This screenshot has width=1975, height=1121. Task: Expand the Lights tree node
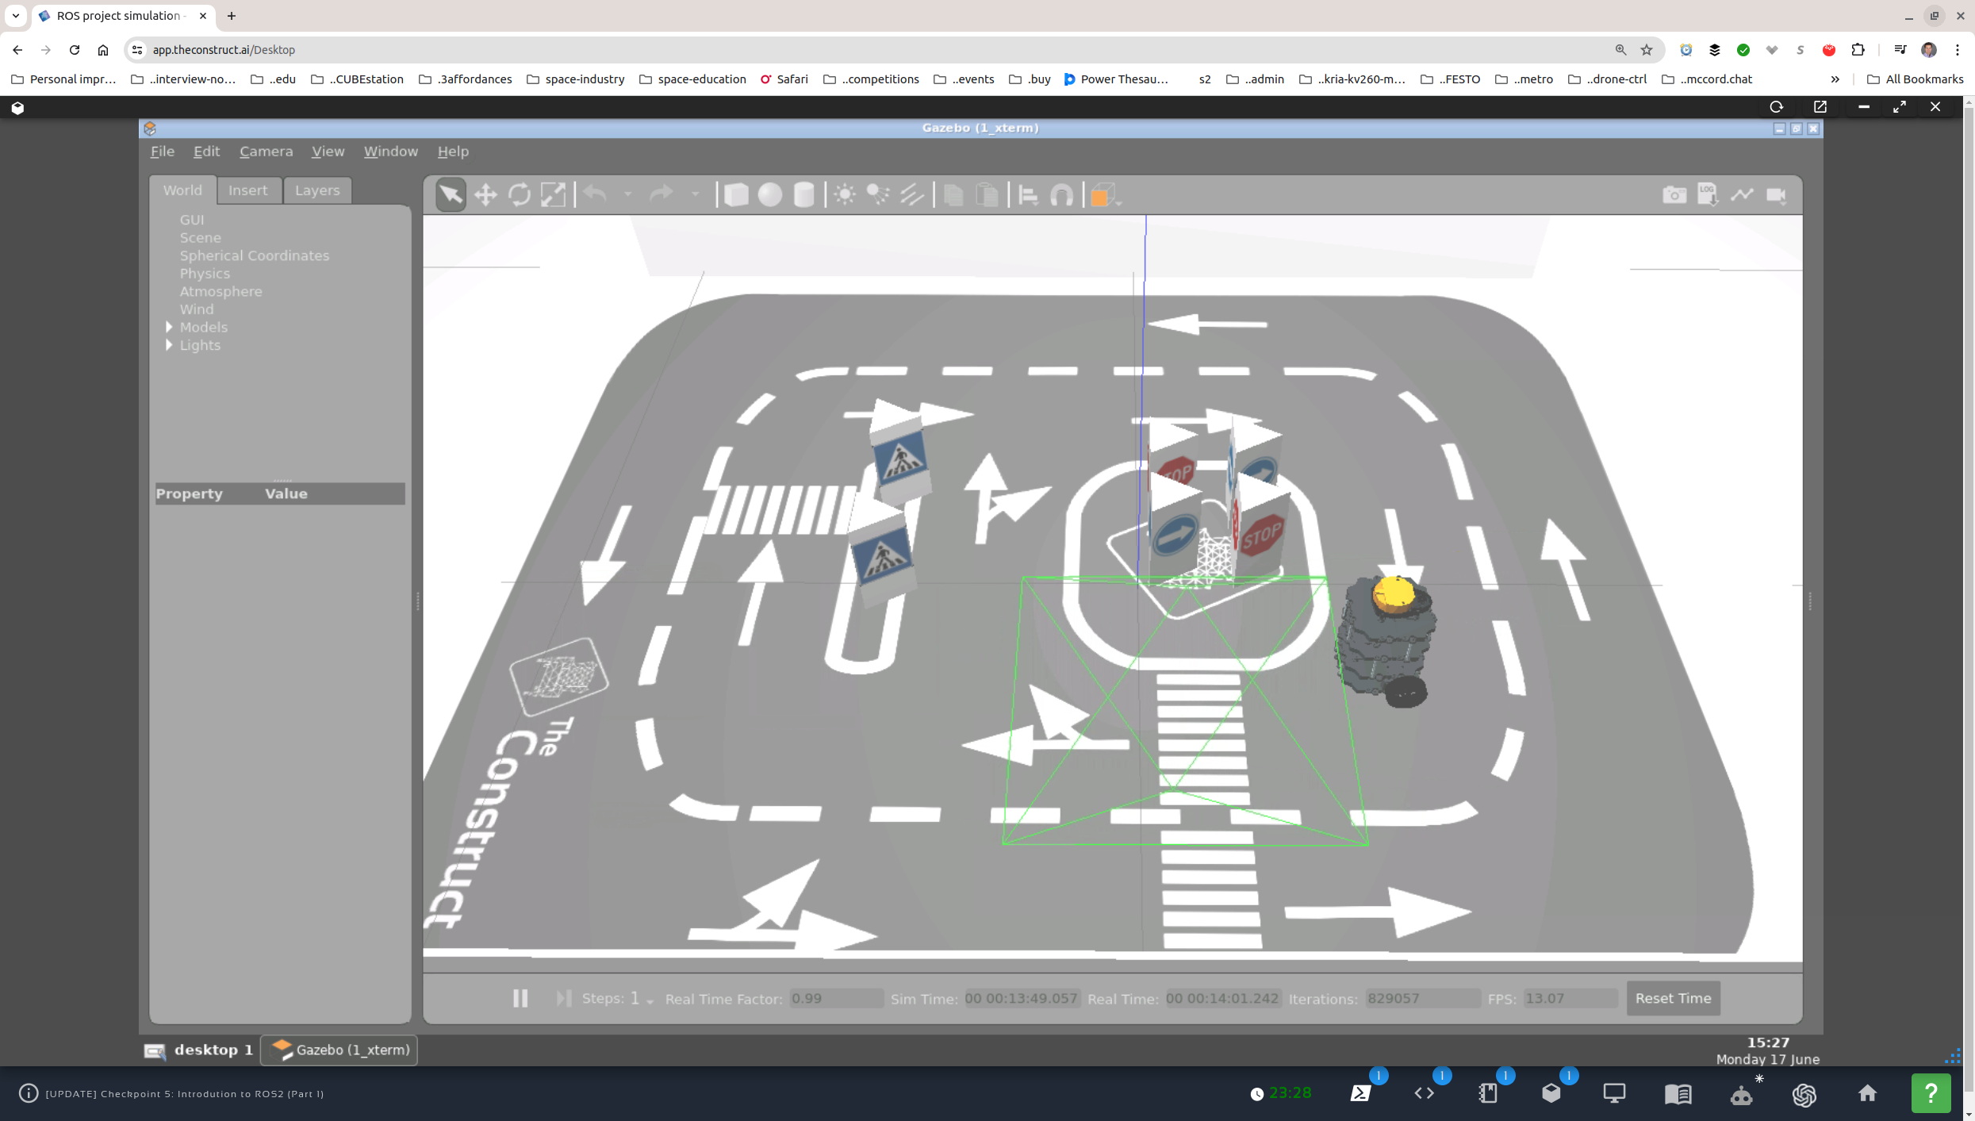[169, 345]
